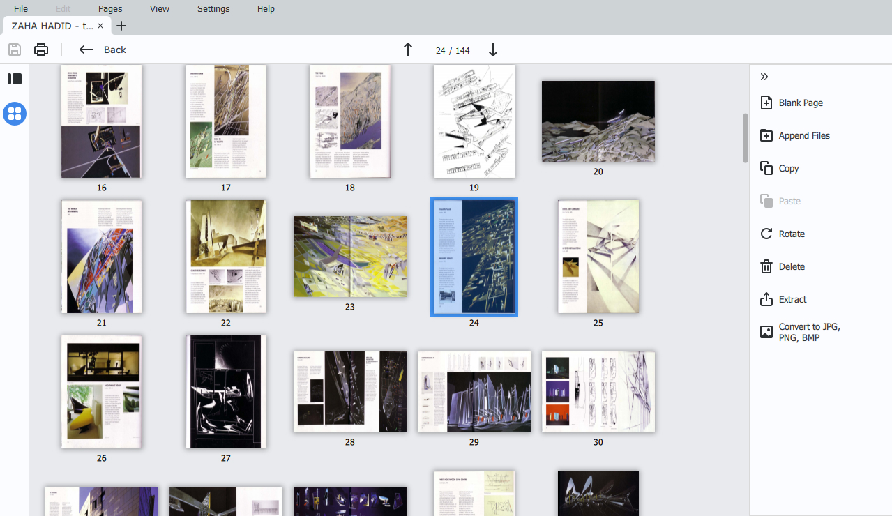Select page 22 thumbnail
The image size is (892, 516).
pos(226,257)
